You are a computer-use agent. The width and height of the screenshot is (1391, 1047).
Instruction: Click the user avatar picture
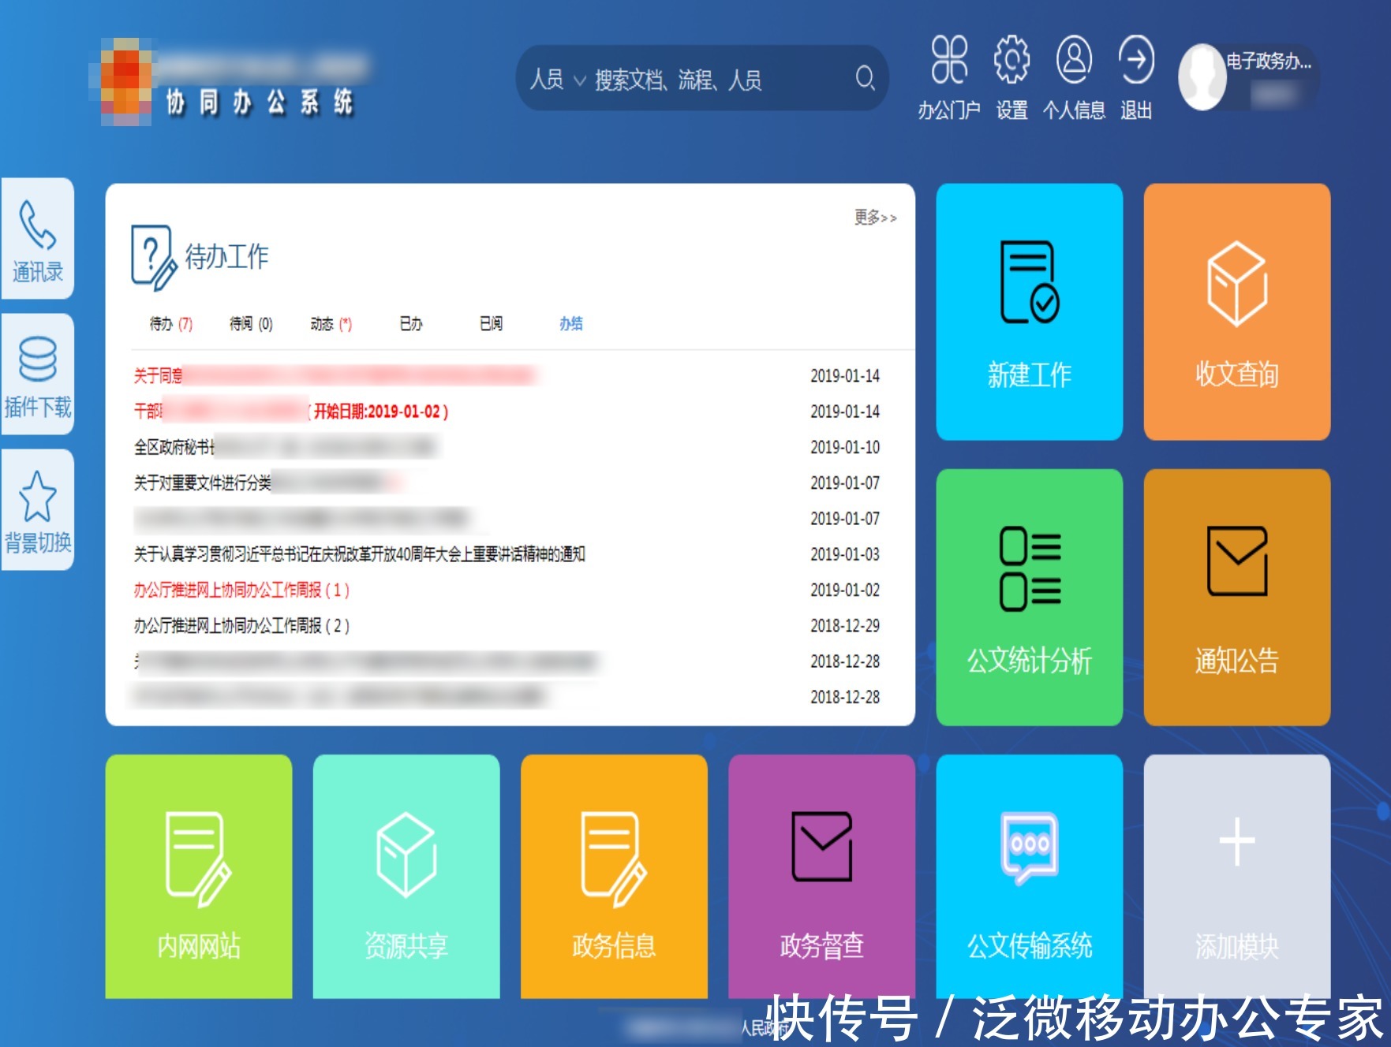coord(1202,77)
